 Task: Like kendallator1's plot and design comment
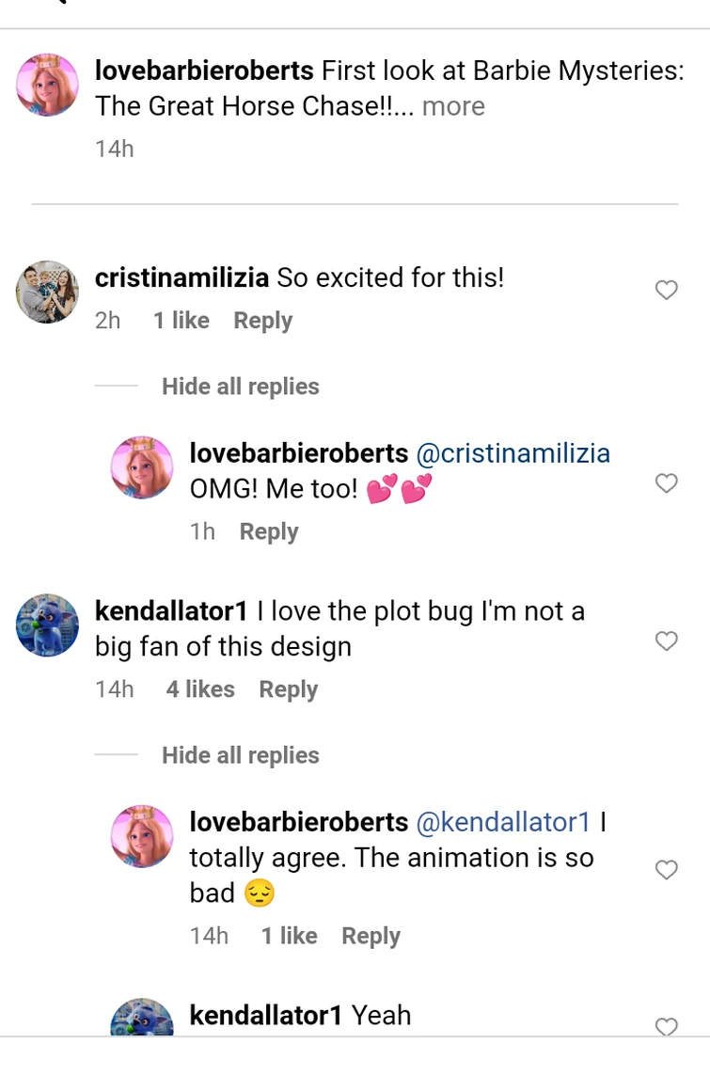[x=666, y=641]
